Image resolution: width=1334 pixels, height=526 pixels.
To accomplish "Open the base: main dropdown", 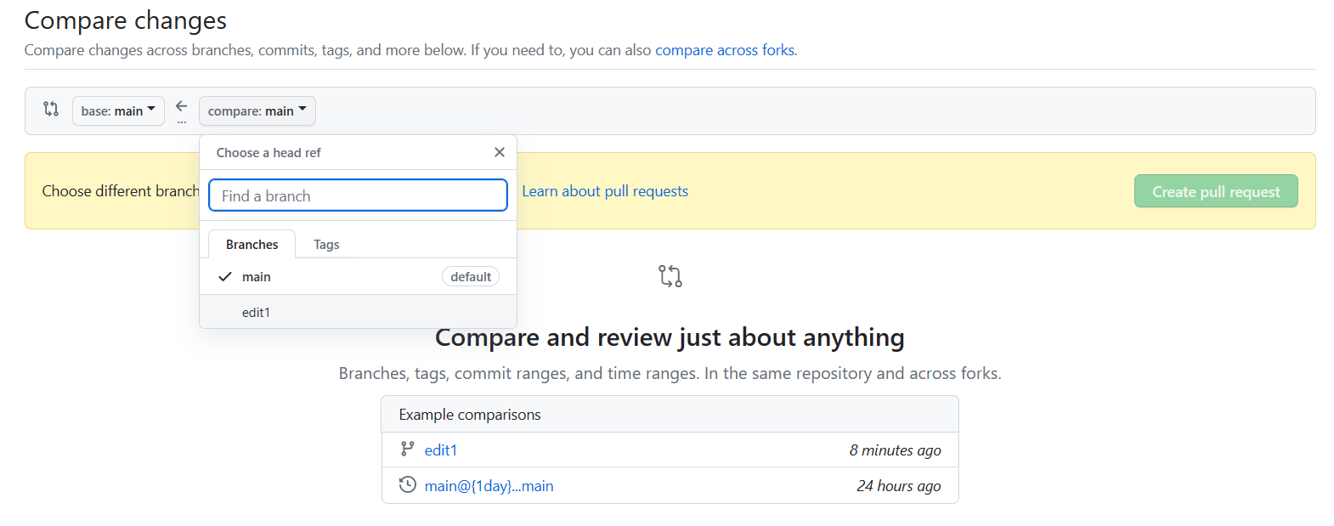I will pyautogui.click(x=118, y=110).
